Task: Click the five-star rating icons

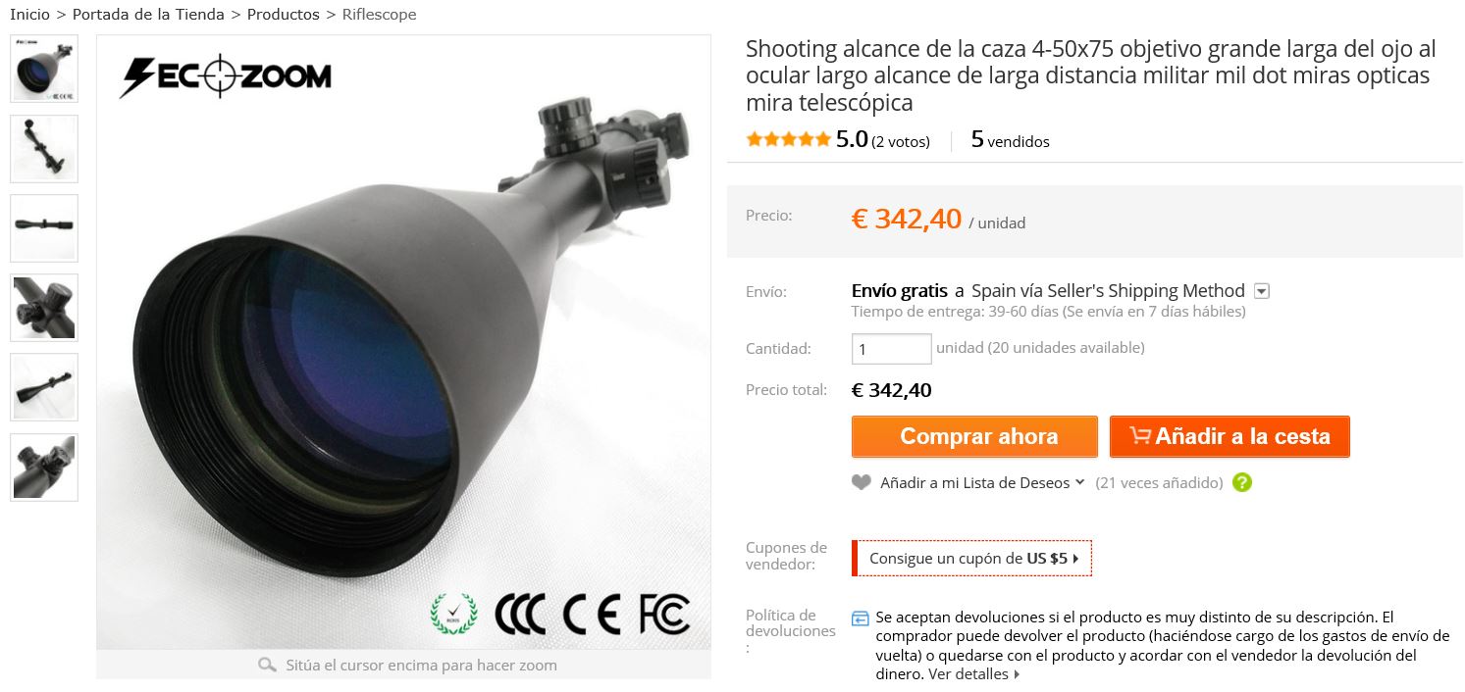Action: pos(788,140)
